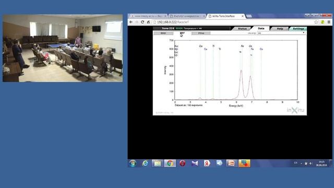Open the Chrome menu icon

pos(329,22)
